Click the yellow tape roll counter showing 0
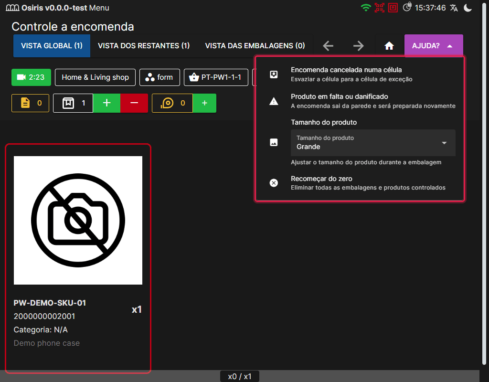 [172, 103]
